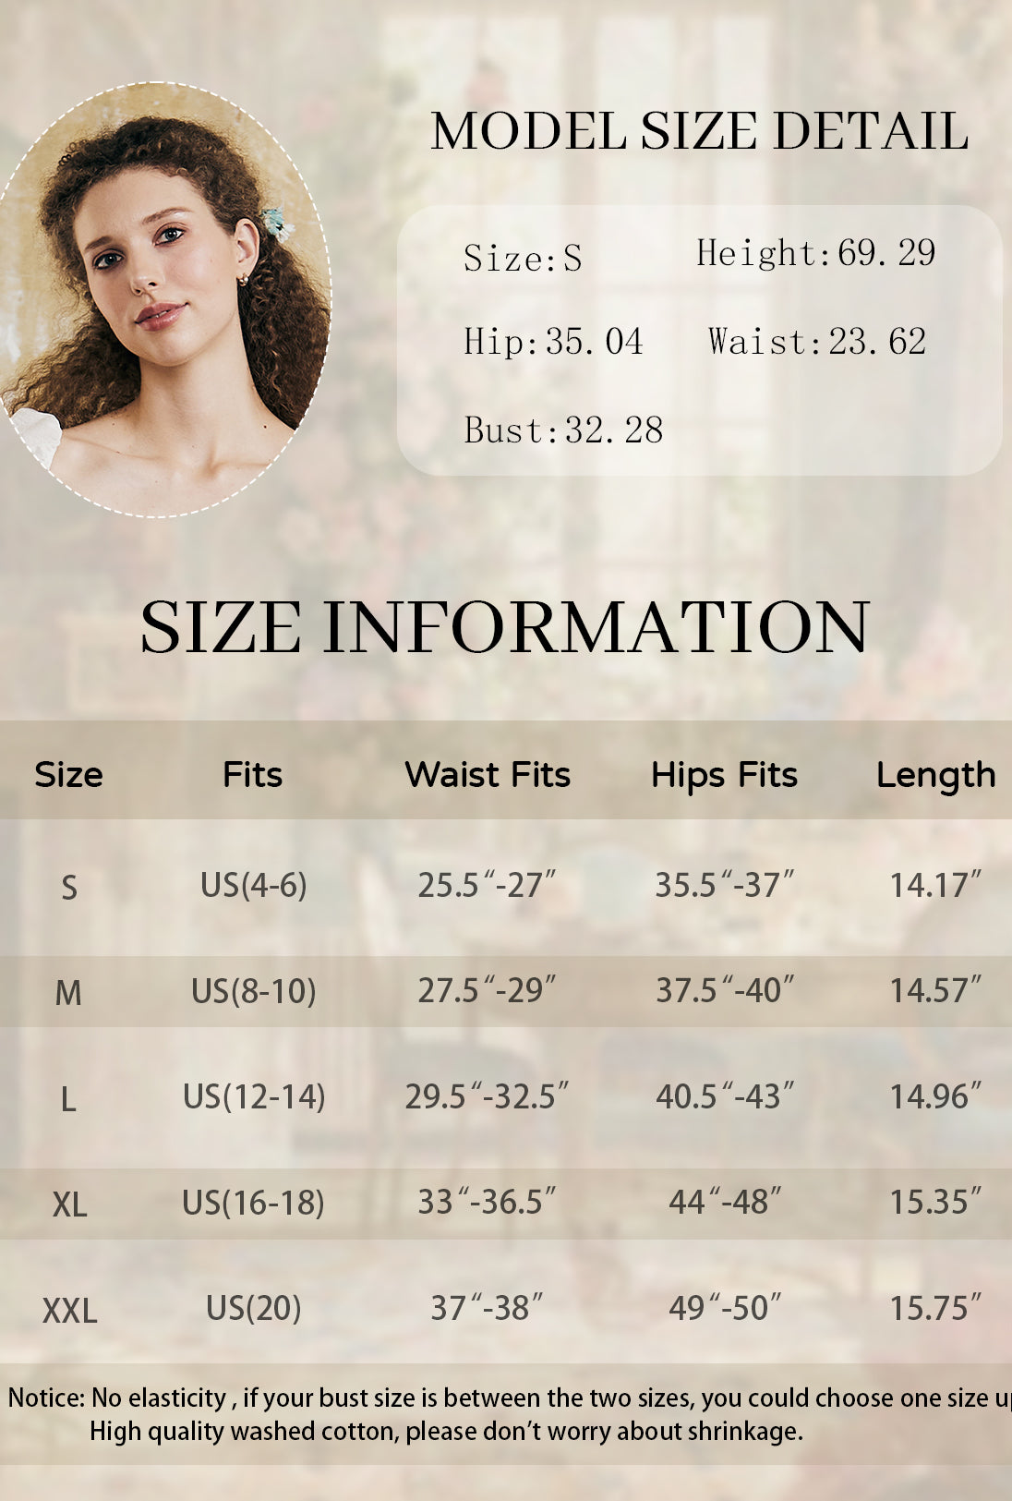
Task: Click the MODEL SIZE DETAIL heading
Action: point(699,131)
